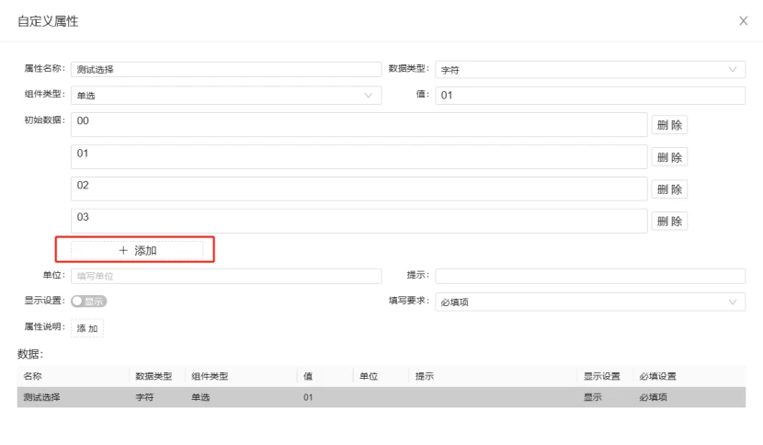Click the chevron arrow of 数据类型 dropdown
Screen dimensions: 763x445
pos(733,70)
